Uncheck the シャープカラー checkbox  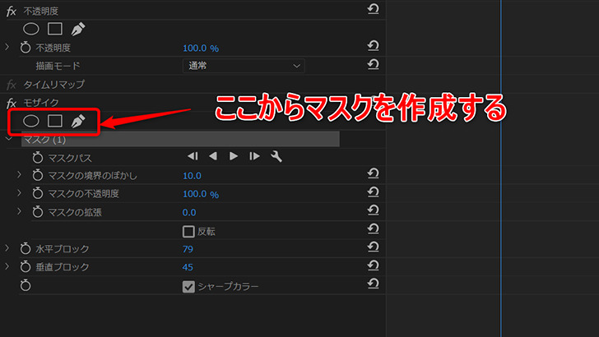point(188,287)
